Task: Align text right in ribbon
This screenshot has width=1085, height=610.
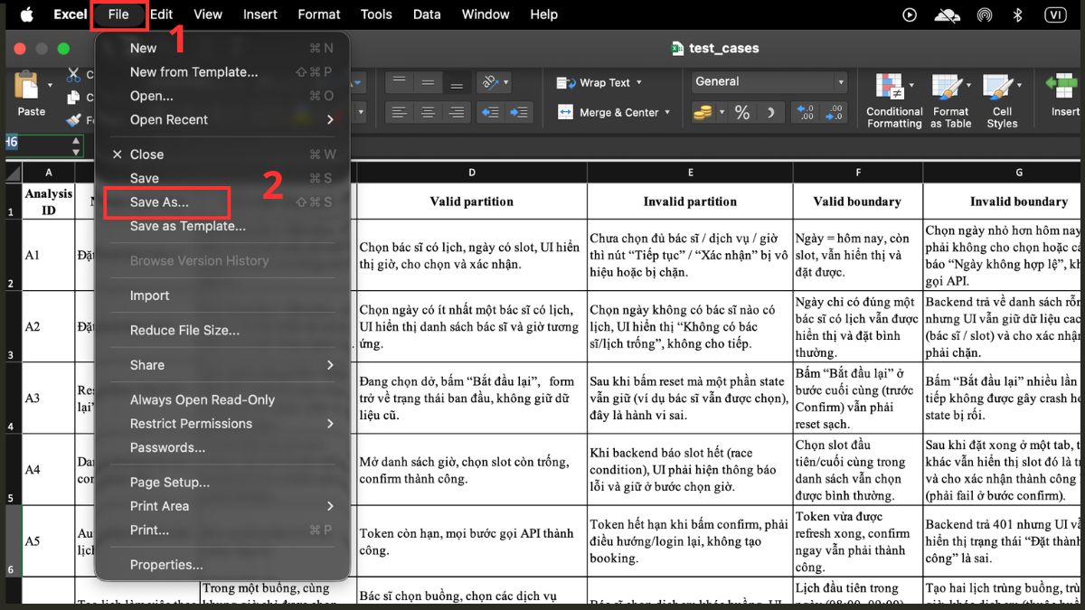Action: click(457, 112)
